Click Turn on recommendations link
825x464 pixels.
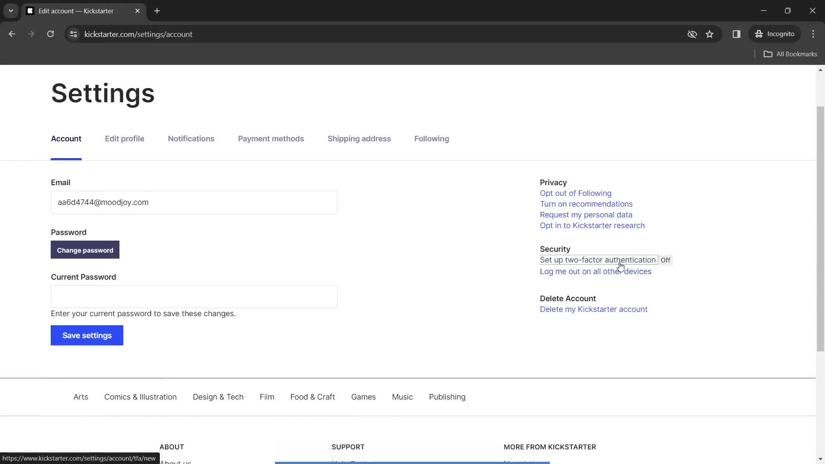(x=586, y=204)
